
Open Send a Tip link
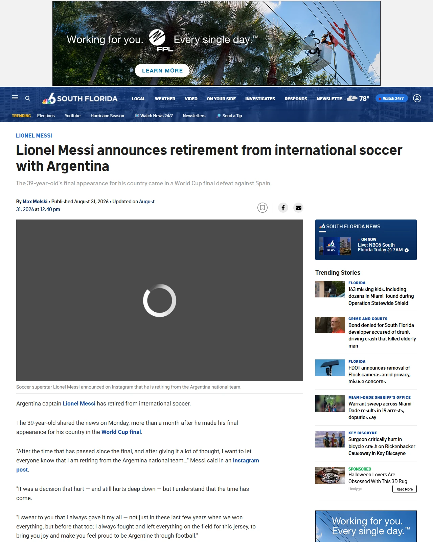tap(229, 116)
